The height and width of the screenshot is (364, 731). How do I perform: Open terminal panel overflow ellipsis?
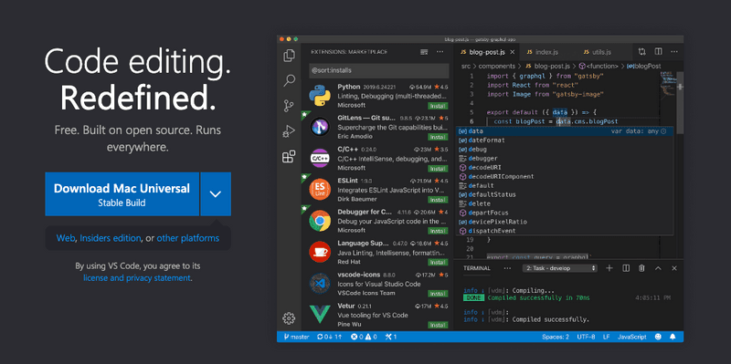(x=508, y=268)
